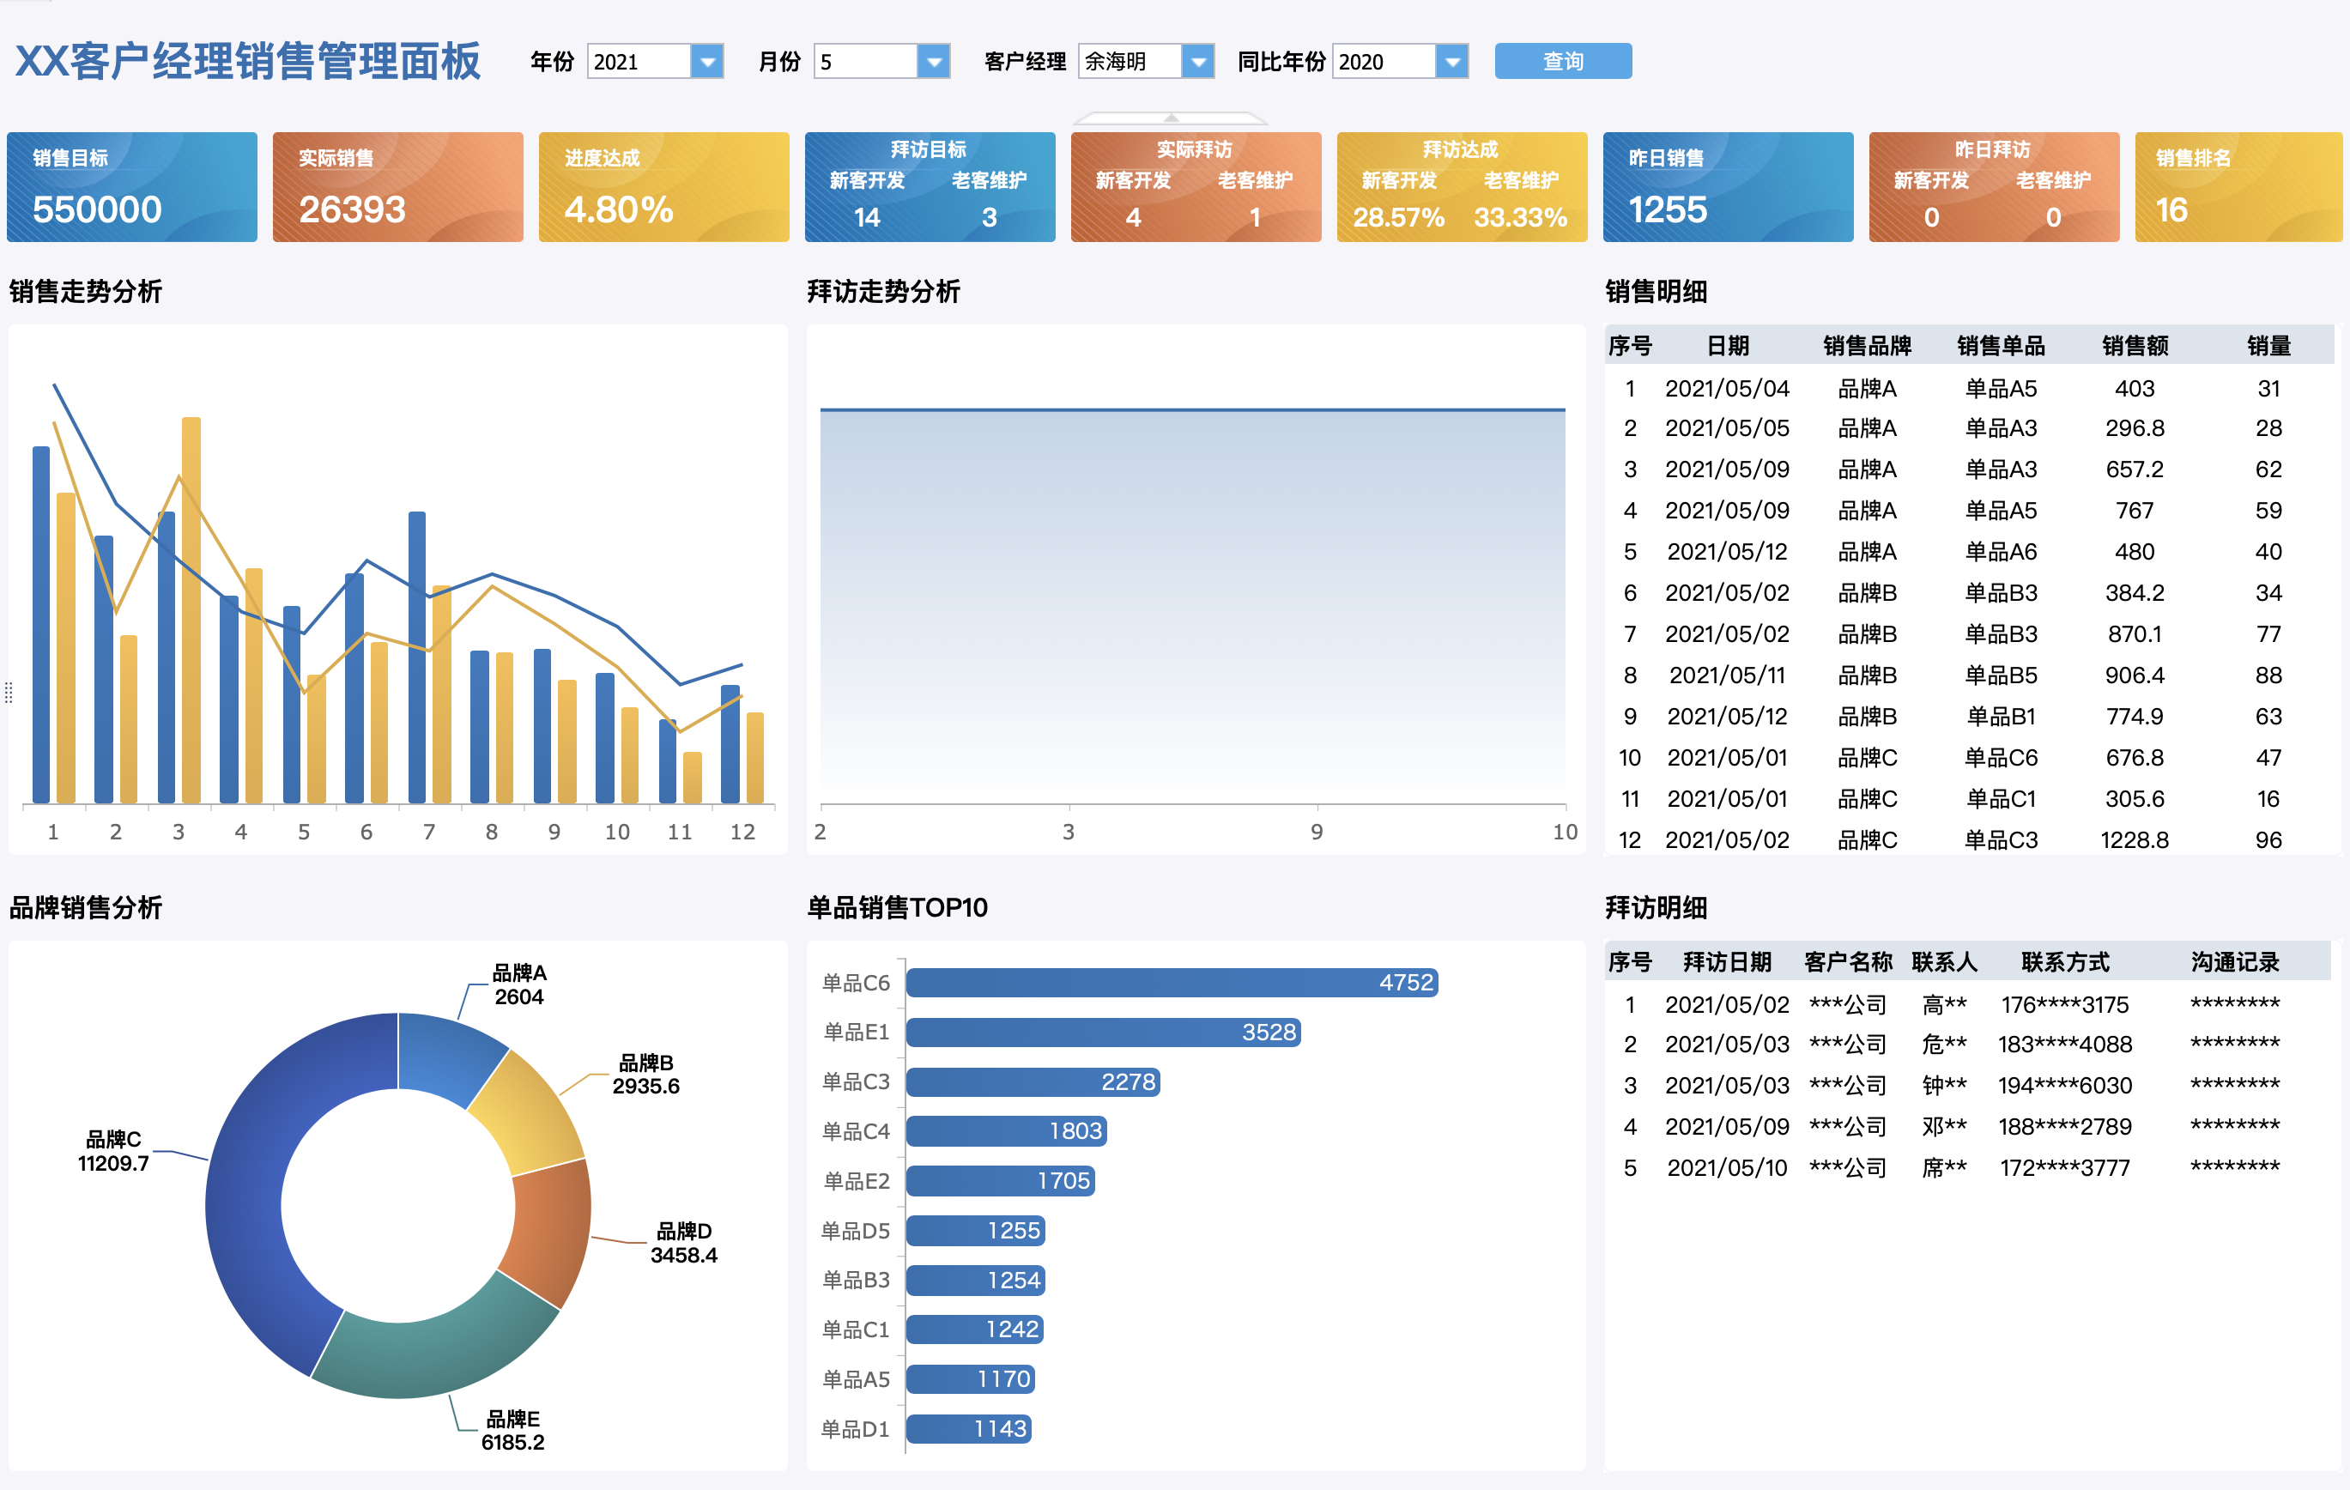The height and width of the screenshot is (1490, 2350).
Task: Click the 销售额 column header
Action: coord(2135,345)
